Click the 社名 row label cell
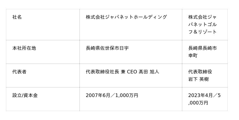Viewport: 239px width, 120px height. pos(17,17)
